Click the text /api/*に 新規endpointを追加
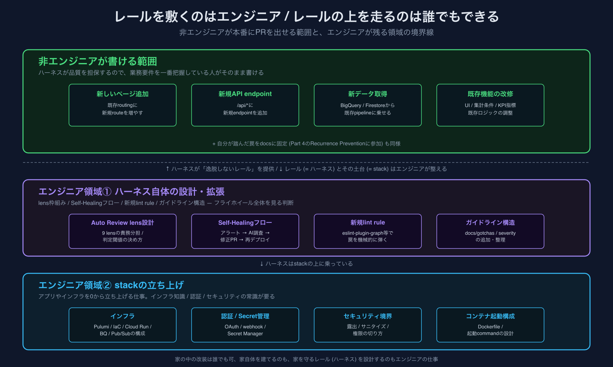This screenshot has height=367, width=613. point(245,109)
